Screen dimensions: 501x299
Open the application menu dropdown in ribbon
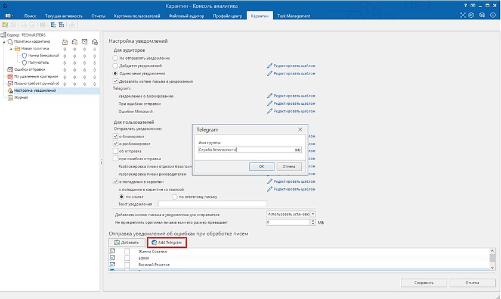click(x=10, y=15)
